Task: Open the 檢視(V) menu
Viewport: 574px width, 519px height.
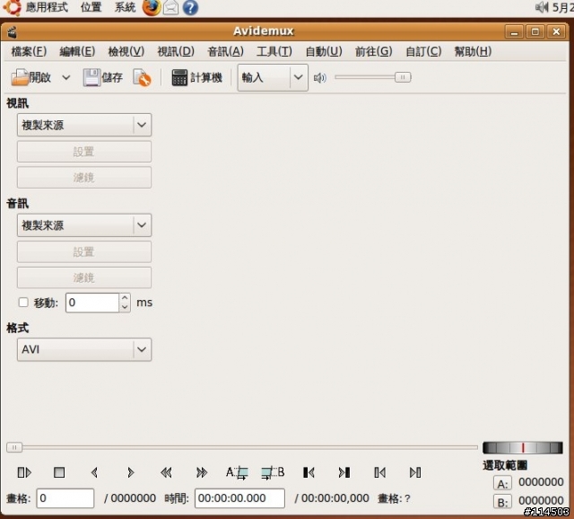Action: 126,51
